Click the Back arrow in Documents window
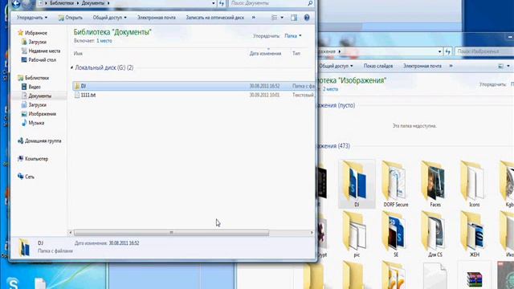Viewport: 514px width, 289px height. [x=16, y=3]
